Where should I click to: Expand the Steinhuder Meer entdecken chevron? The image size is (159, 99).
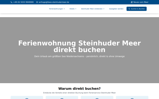pos(104,9)
